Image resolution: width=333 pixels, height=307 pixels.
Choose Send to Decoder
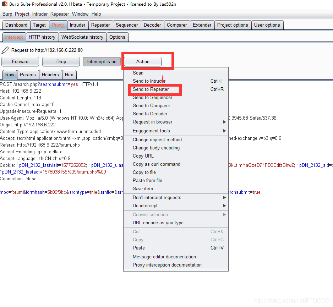(x=176, y=114)
